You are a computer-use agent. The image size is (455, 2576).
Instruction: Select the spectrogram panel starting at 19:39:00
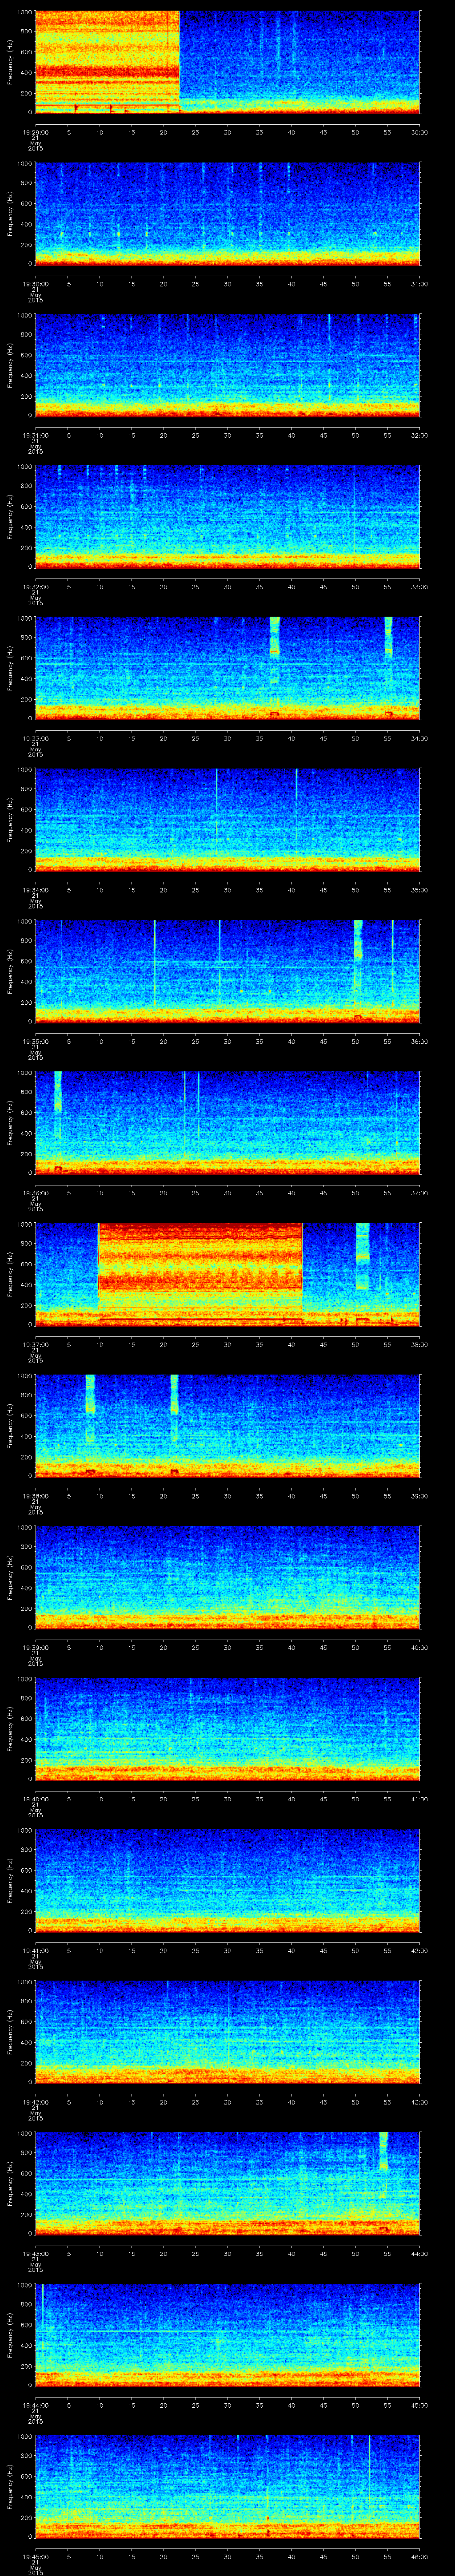click(x=227, y=1577)
